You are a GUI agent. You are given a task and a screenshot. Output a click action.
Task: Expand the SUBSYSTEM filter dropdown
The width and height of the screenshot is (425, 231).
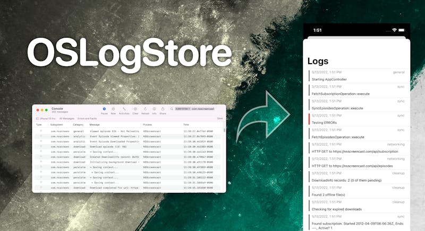click(x=182, y=109)
